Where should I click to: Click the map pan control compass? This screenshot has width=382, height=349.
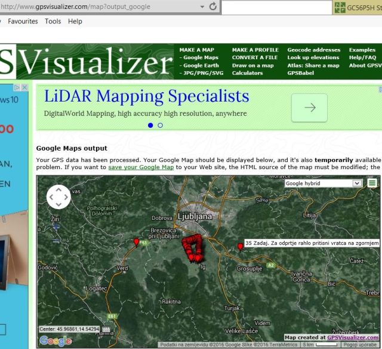tap(58, 196)
